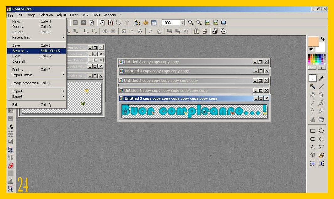Reset colors with the small black/white squares icon
Viewport: 334px width, 199px height.
311,49
